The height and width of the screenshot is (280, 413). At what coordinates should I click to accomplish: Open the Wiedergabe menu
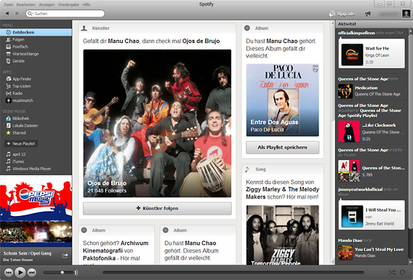click(x=68, y=4)
